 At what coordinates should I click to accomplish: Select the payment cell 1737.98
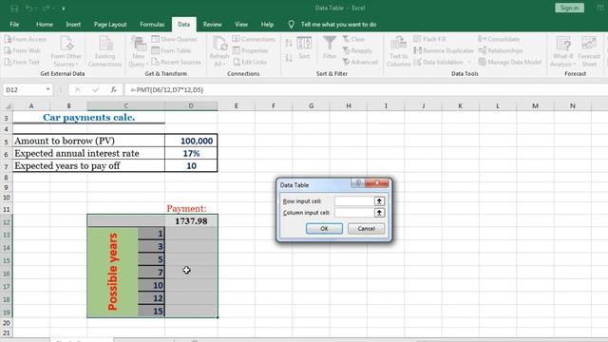click(x=191, y=221)
